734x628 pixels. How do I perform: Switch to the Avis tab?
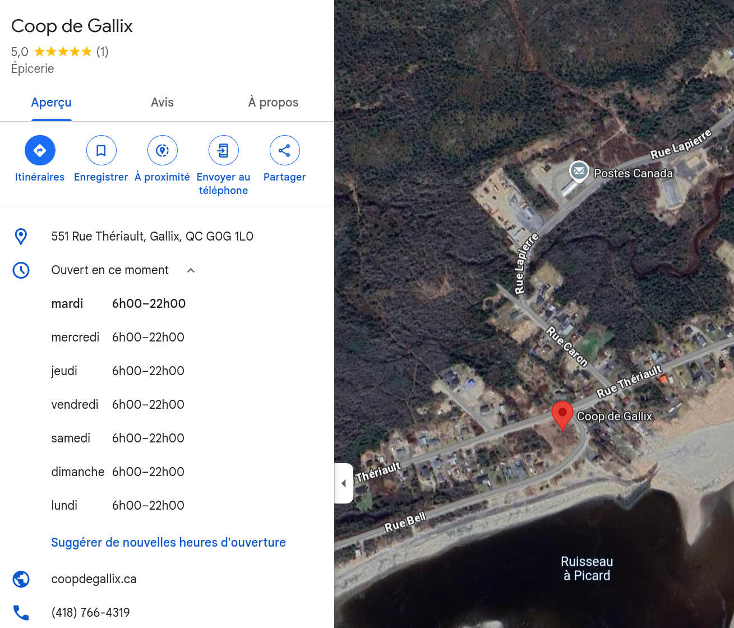162,103
